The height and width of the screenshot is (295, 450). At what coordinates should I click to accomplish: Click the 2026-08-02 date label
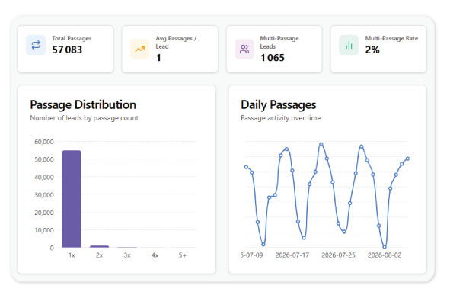(385, 255)
